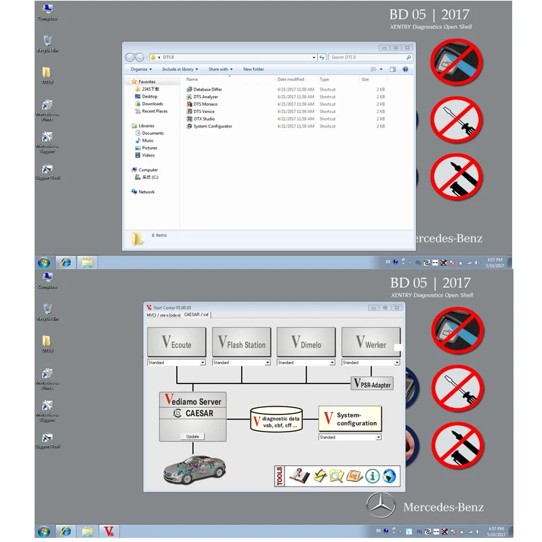542x542 pixels.
Task: Select System Configurator shortcut
Action: point(213,126)
